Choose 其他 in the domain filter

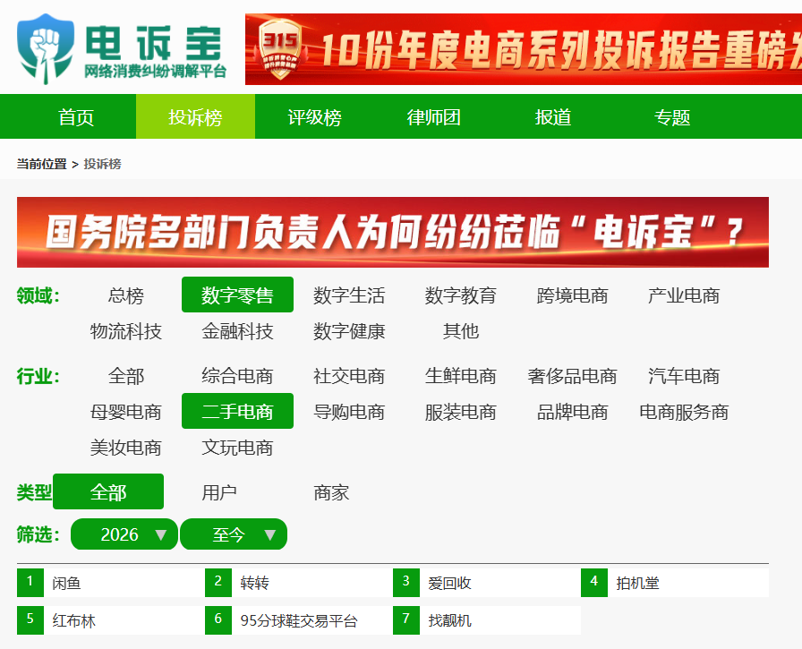click(x=460, y=331)
